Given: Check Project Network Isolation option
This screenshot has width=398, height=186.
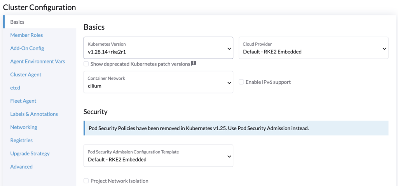Looking at the screenshot, I should pos(86,181).
